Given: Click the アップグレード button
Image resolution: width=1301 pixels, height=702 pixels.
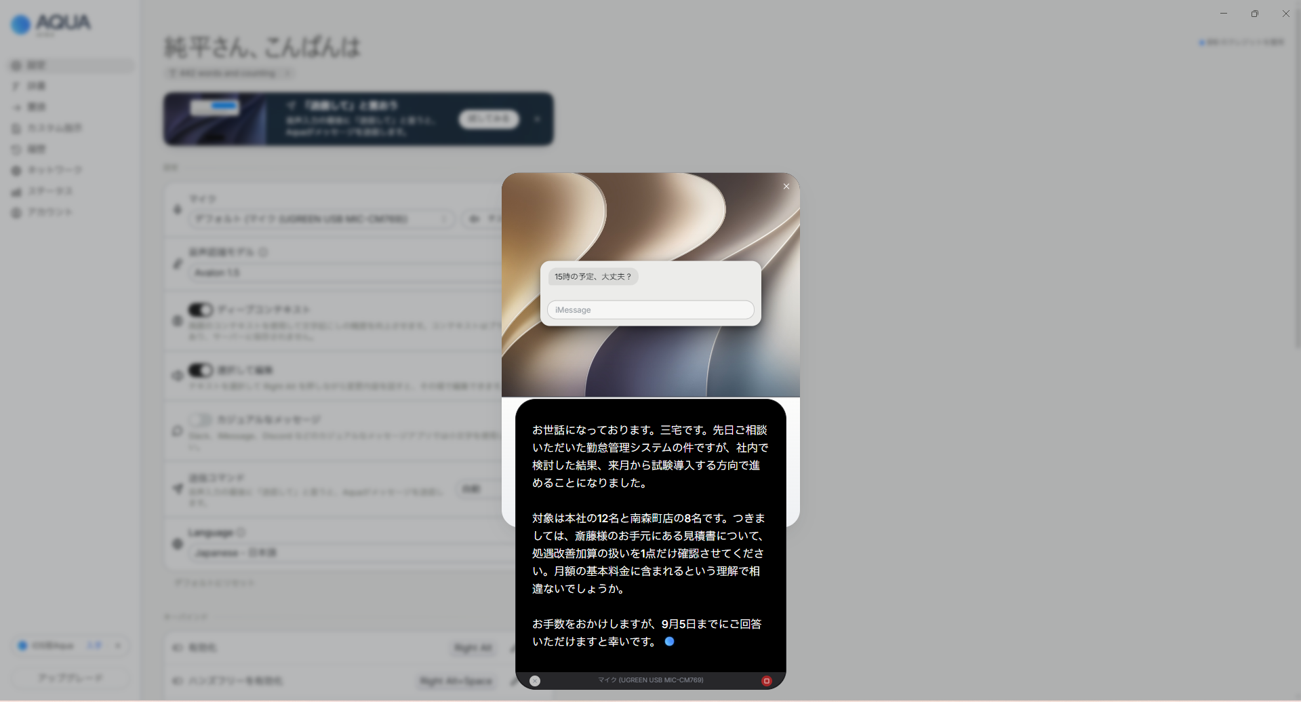Looking at the screenshot, I should coord(71,678).
